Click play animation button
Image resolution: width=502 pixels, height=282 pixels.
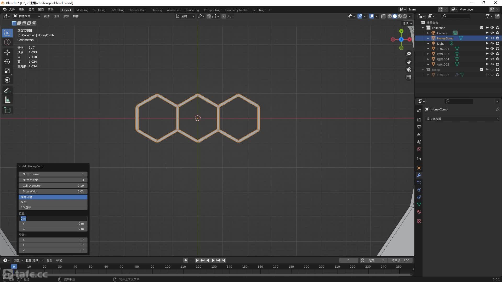pyautogui.click(x=213, y=260)
